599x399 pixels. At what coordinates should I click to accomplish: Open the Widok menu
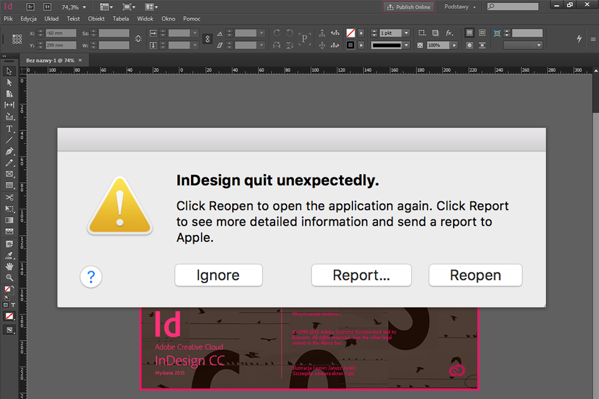click(145, 18)
